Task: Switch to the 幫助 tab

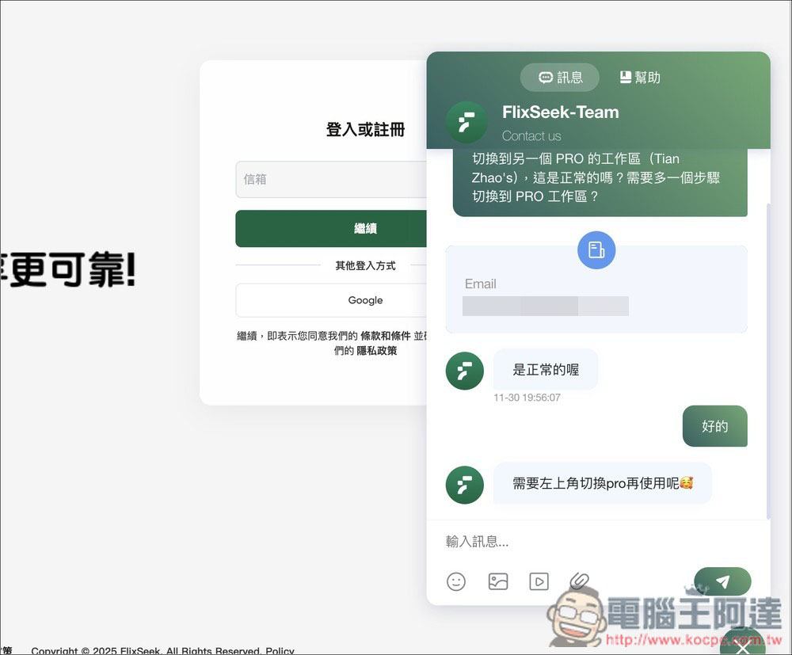Action: coord(639,77)
